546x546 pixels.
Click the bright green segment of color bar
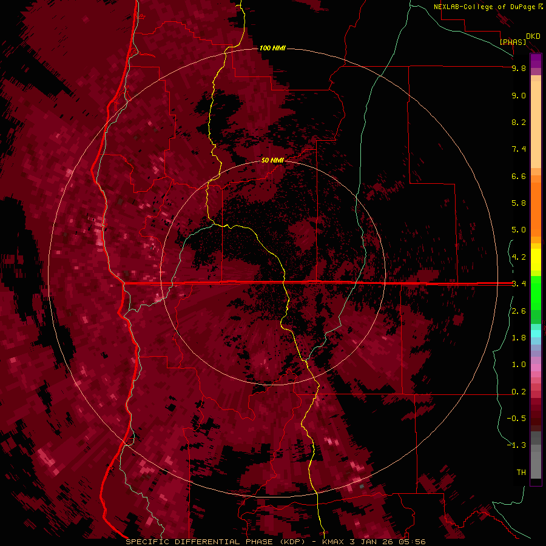[x=536, y=292]
